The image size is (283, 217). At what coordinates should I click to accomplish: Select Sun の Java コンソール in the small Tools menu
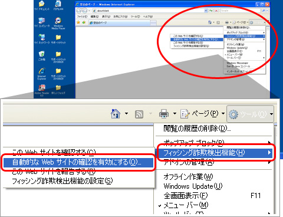245,67
